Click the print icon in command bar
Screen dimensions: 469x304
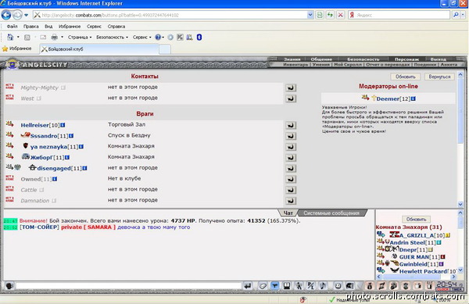(54, 37)
